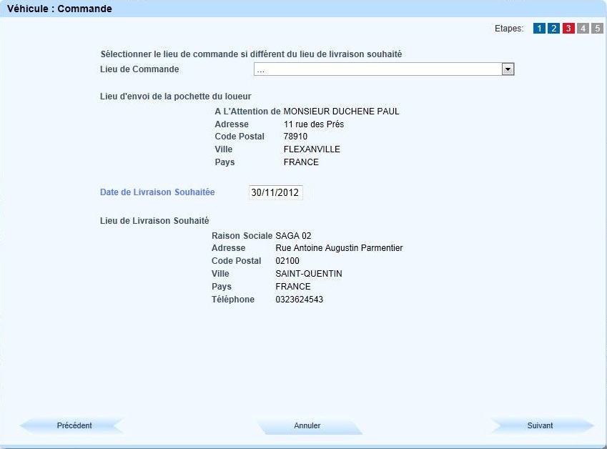Click the city SAINT-QUENTIN

coord(308,274)
